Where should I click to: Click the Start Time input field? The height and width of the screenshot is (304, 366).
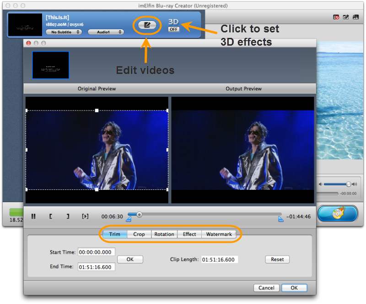pos(97,252)
